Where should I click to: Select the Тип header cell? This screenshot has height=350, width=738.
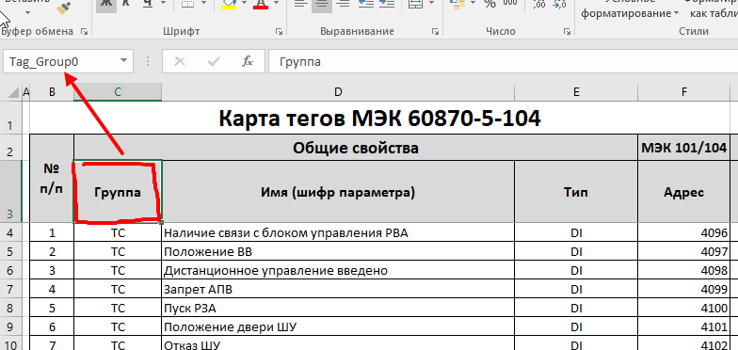click(576, 192)
